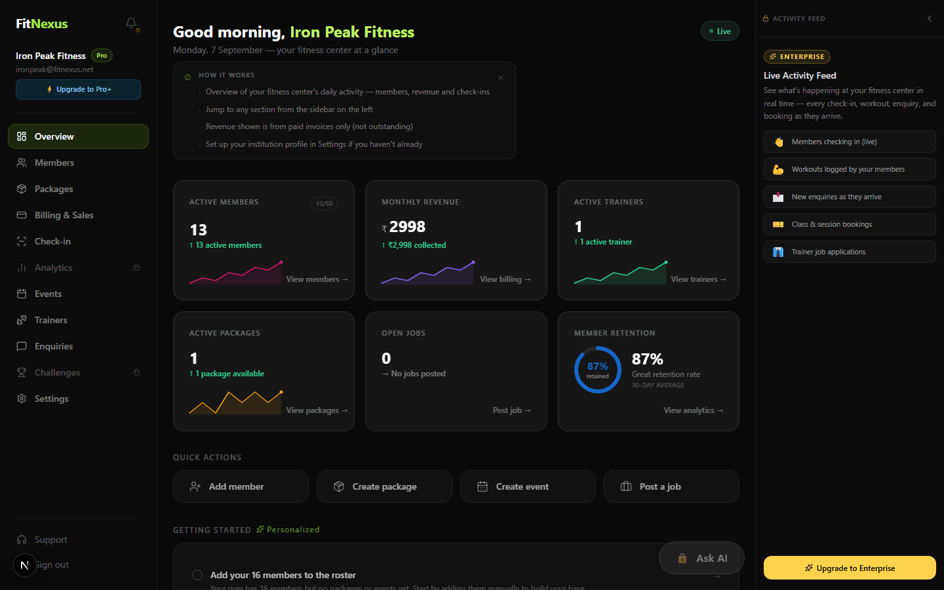Click the icon for trainer job applications
Image resolution: width=944 pixels, height=590 pixels.
click(778, 252)
